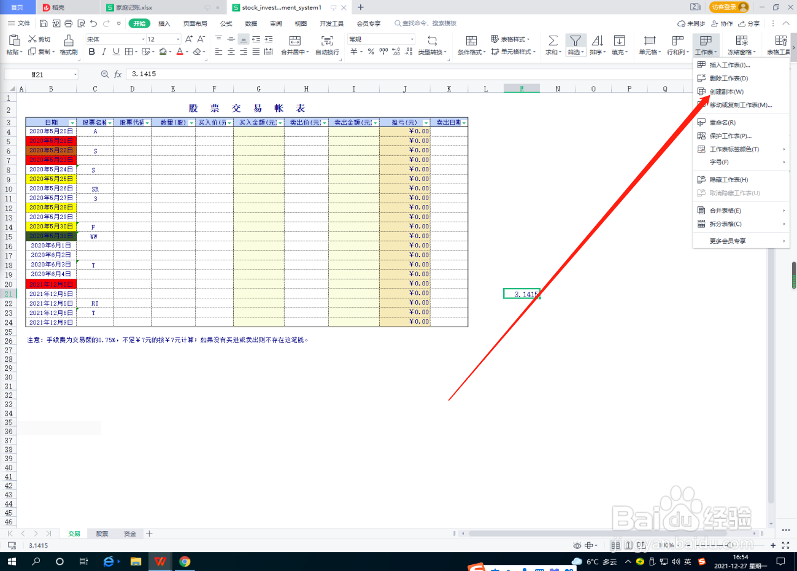This screenshot has width=797, height=571.
Task: Click the AutoSum (求和) sigma icon
Action: pos(553,41)
